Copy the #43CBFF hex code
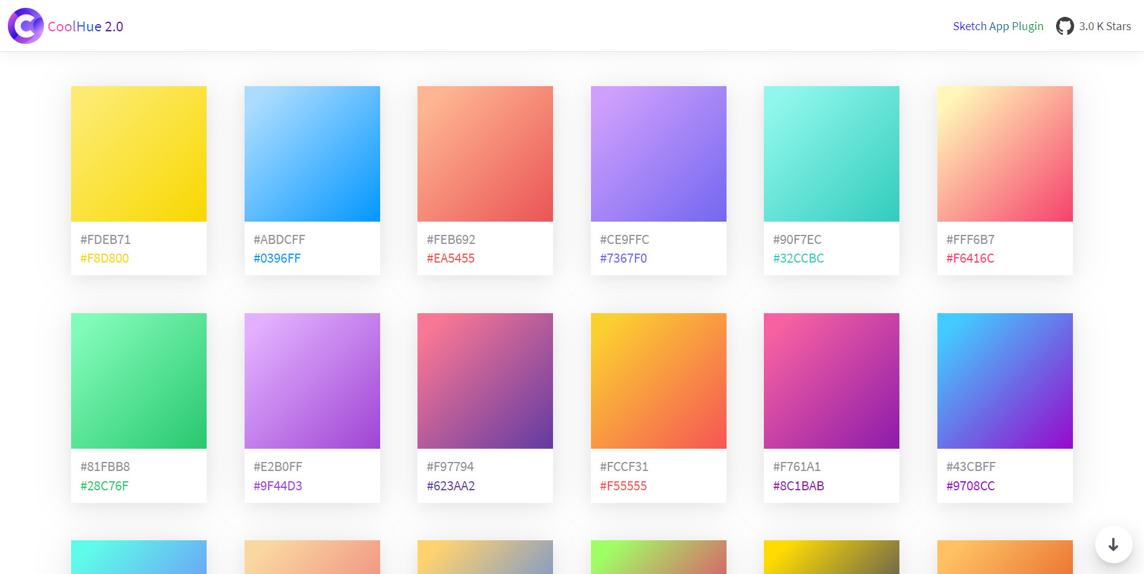The height and width of the screenshot is (574, 1144). pyautogui.click(x=971, y=467)
